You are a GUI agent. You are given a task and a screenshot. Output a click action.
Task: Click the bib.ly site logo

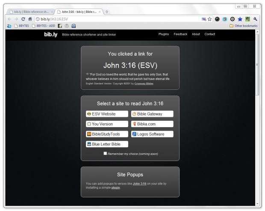pos(51,34)
